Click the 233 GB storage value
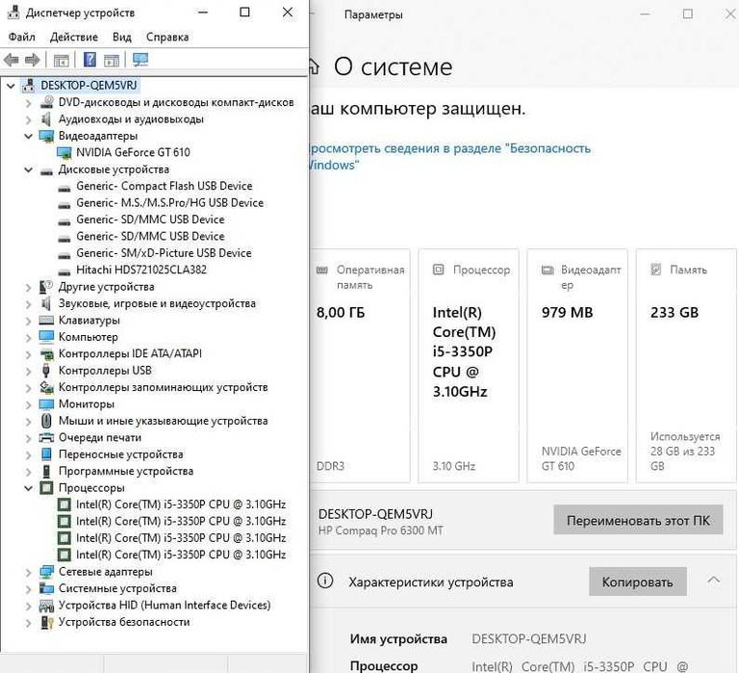Image resolution: width=739 pixels, height=673 pixels. click(674, 312)
